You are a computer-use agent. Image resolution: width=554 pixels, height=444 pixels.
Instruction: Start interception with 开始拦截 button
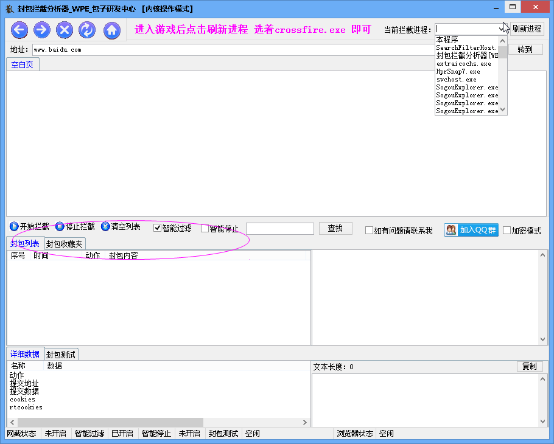(x=29, y=226)
